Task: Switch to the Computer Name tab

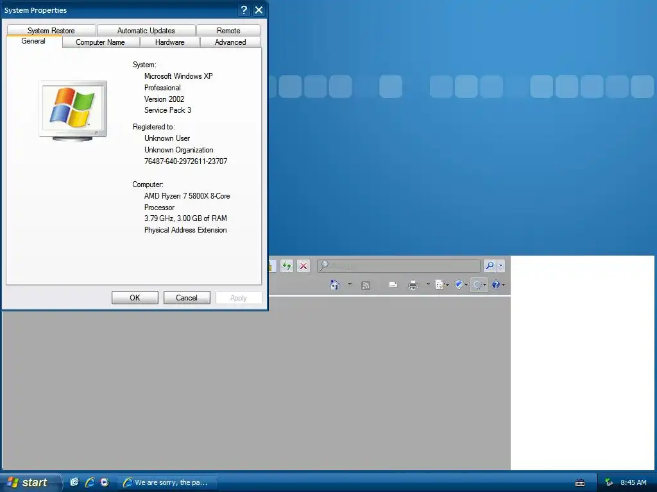Action: point(101,42)
